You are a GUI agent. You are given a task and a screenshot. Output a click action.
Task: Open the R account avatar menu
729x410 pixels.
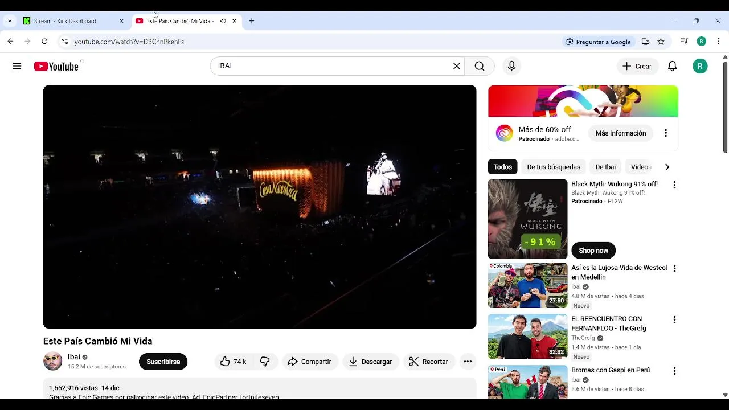point(700,66)
